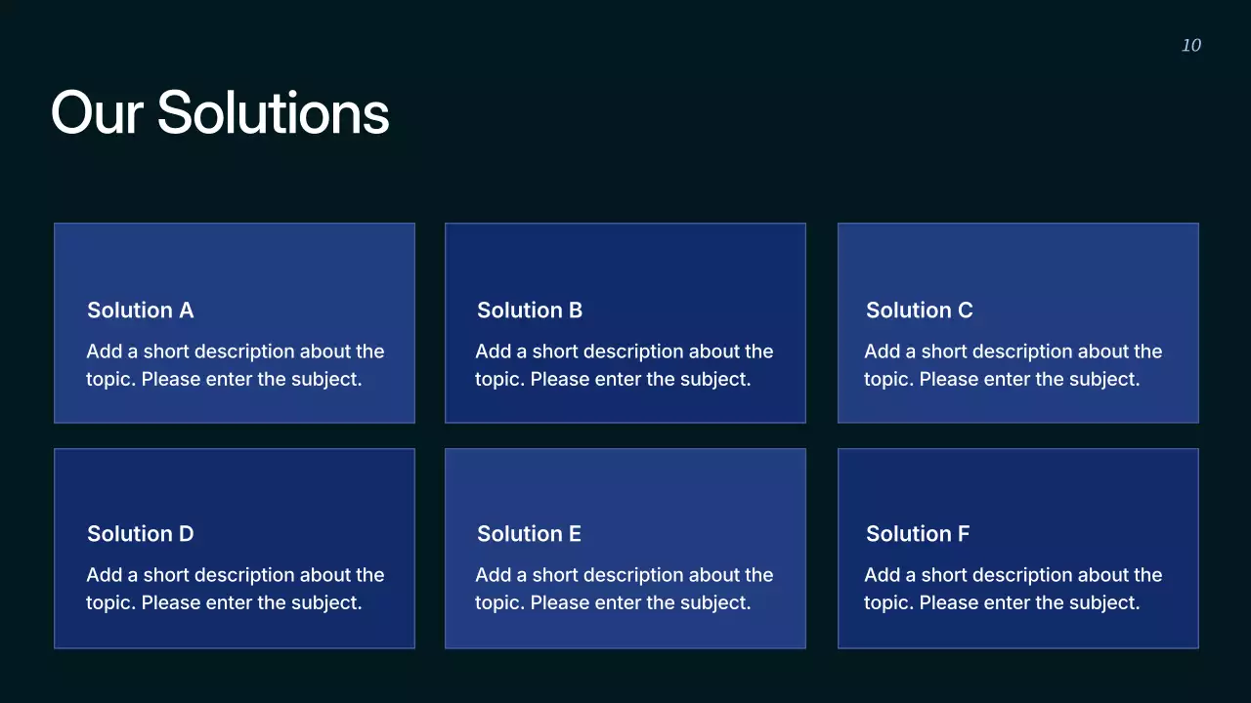Select the "Solution C" heading
The width and height of the screenshot is (1251, 703).
click(920, 310)
